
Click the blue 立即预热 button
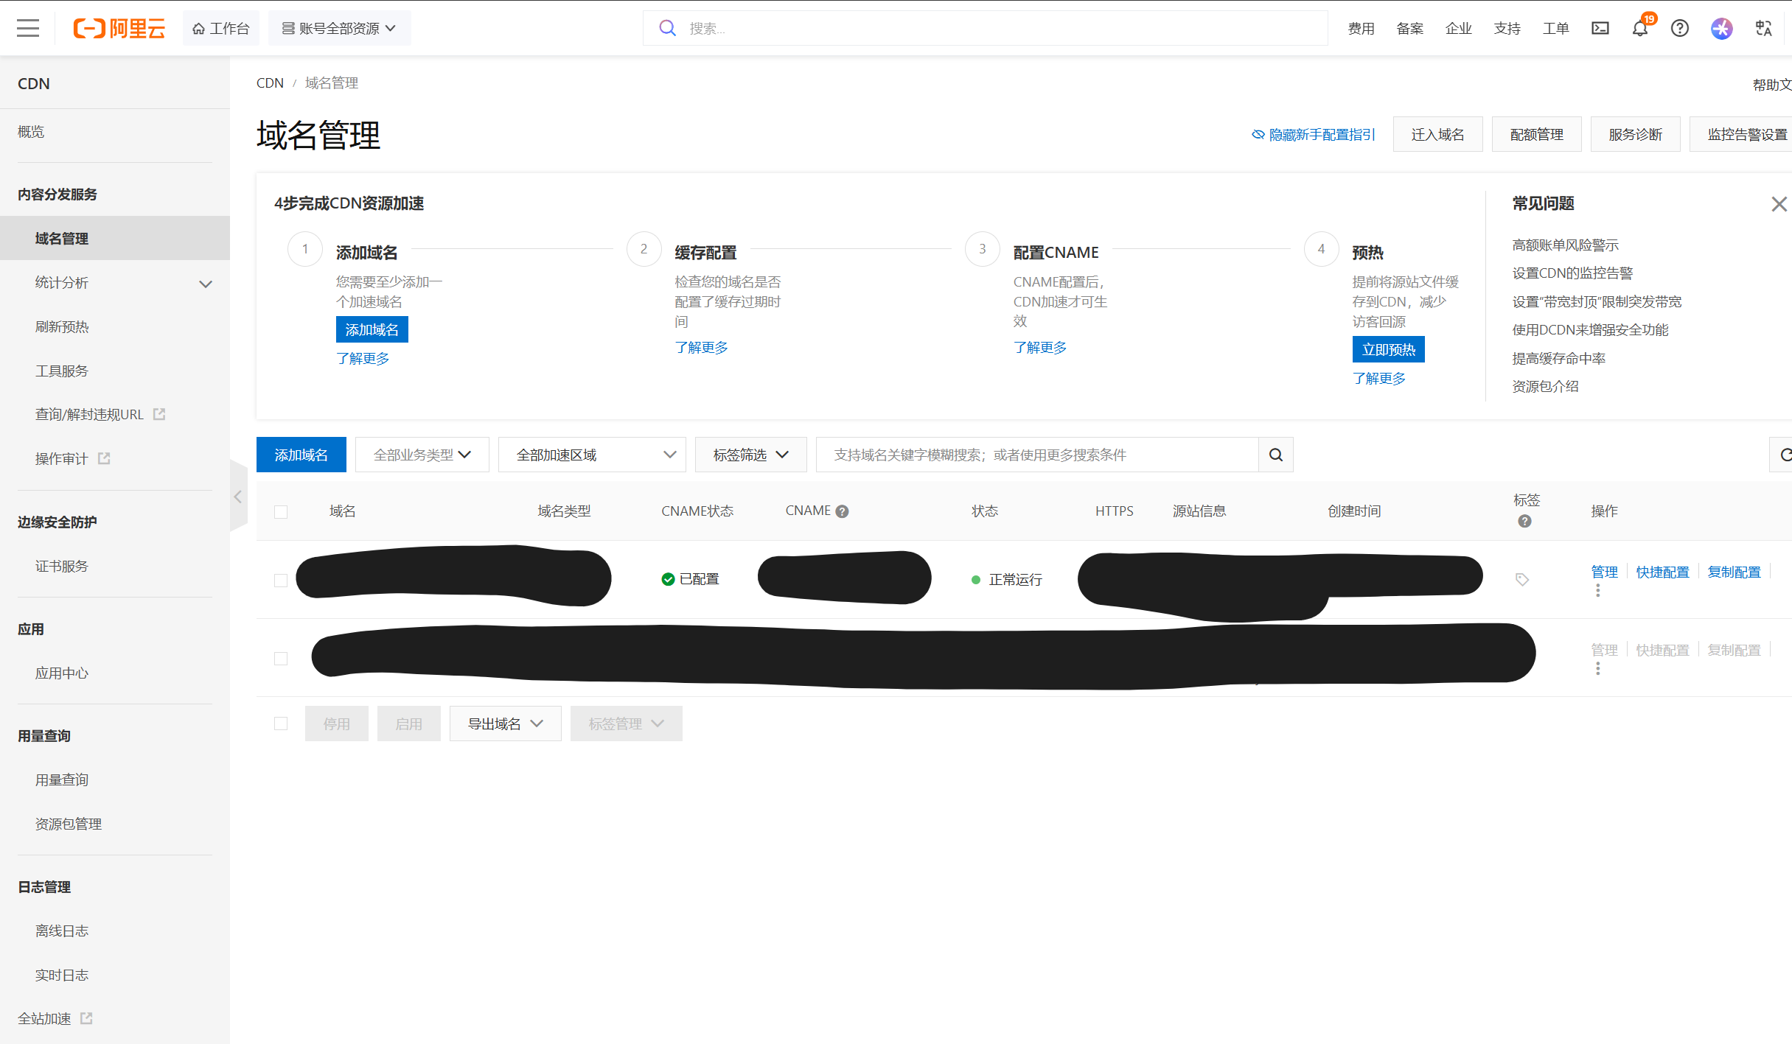pyautogui.click(x=1388, y=349)
